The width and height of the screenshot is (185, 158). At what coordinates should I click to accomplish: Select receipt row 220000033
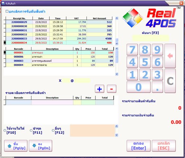tap(59, 38)
